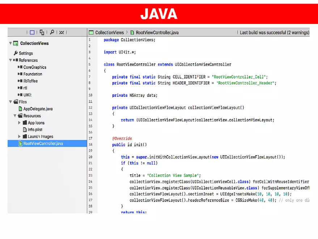Select RootViewController.java in the breadcrumb
This screenshot has height=239, width=318.
click(157, 33)
